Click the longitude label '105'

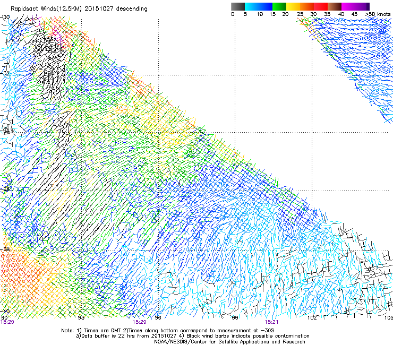(389, 318)
